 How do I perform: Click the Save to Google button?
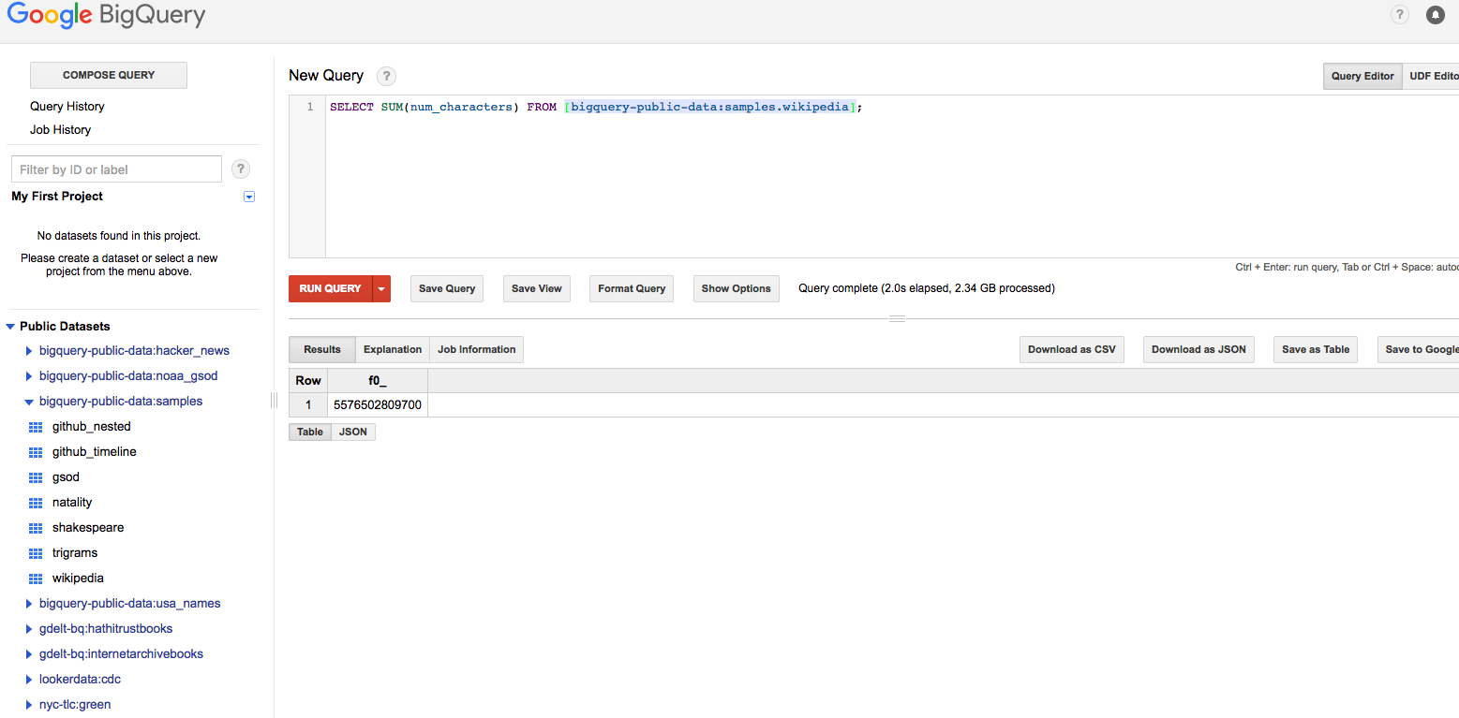pyautogui.click(x=1418, y=349)
